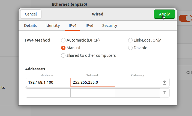Pick the Link-Local Only method
The height and width of the screenshot is (116, 192).
[x=130, y=40]
